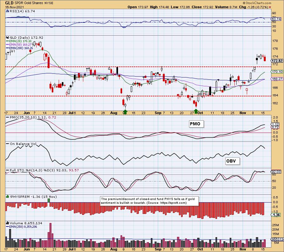The image size is (284, 252).
Task: Click the candlestick icon beside GLD (Daily)
Action: [x=8, y=37]
